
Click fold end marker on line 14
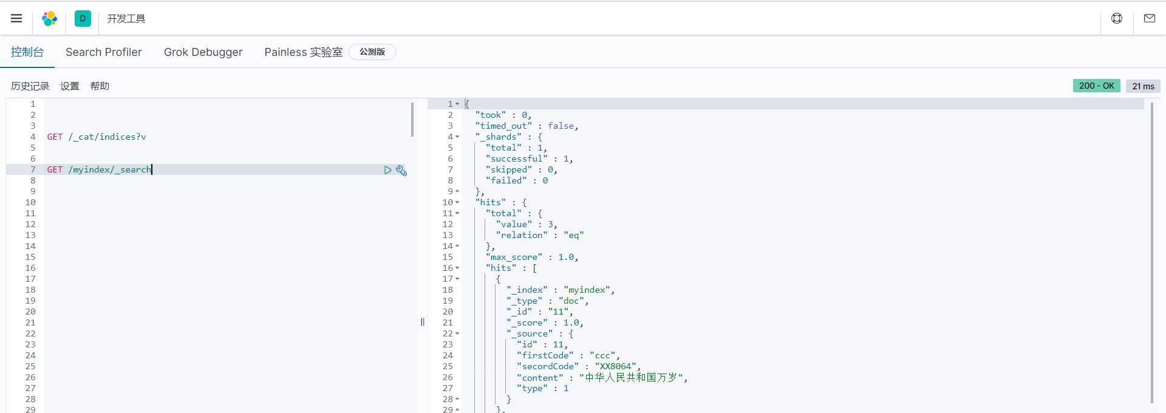click(457, 246)
